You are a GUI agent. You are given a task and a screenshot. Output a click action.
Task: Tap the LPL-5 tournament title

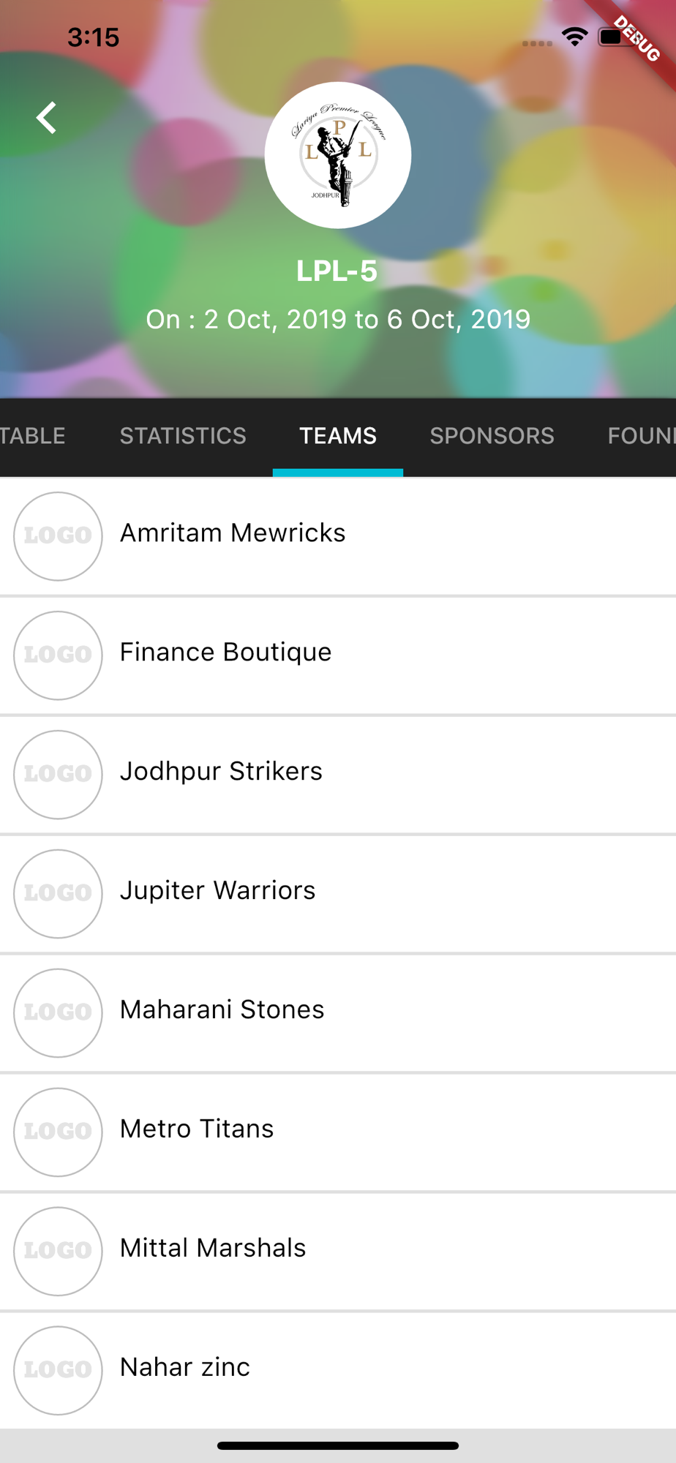(337, 271)
